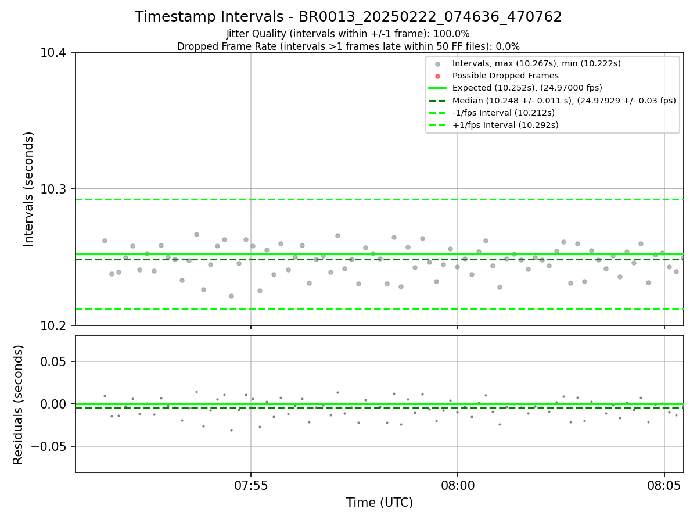
Task: Click the 'Residuals (seconds)' y-axis label
Action: pos(19,404)
